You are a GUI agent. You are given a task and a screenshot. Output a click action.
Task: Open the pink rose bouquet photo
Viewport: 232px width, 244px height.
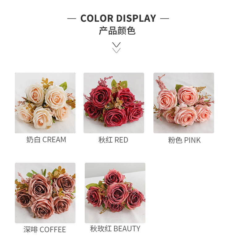(x=184, y=103)
